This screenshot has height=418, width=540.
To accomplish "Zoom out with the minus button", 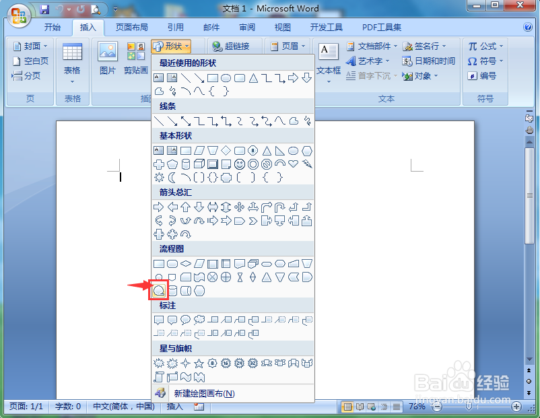I will point(437,407).
